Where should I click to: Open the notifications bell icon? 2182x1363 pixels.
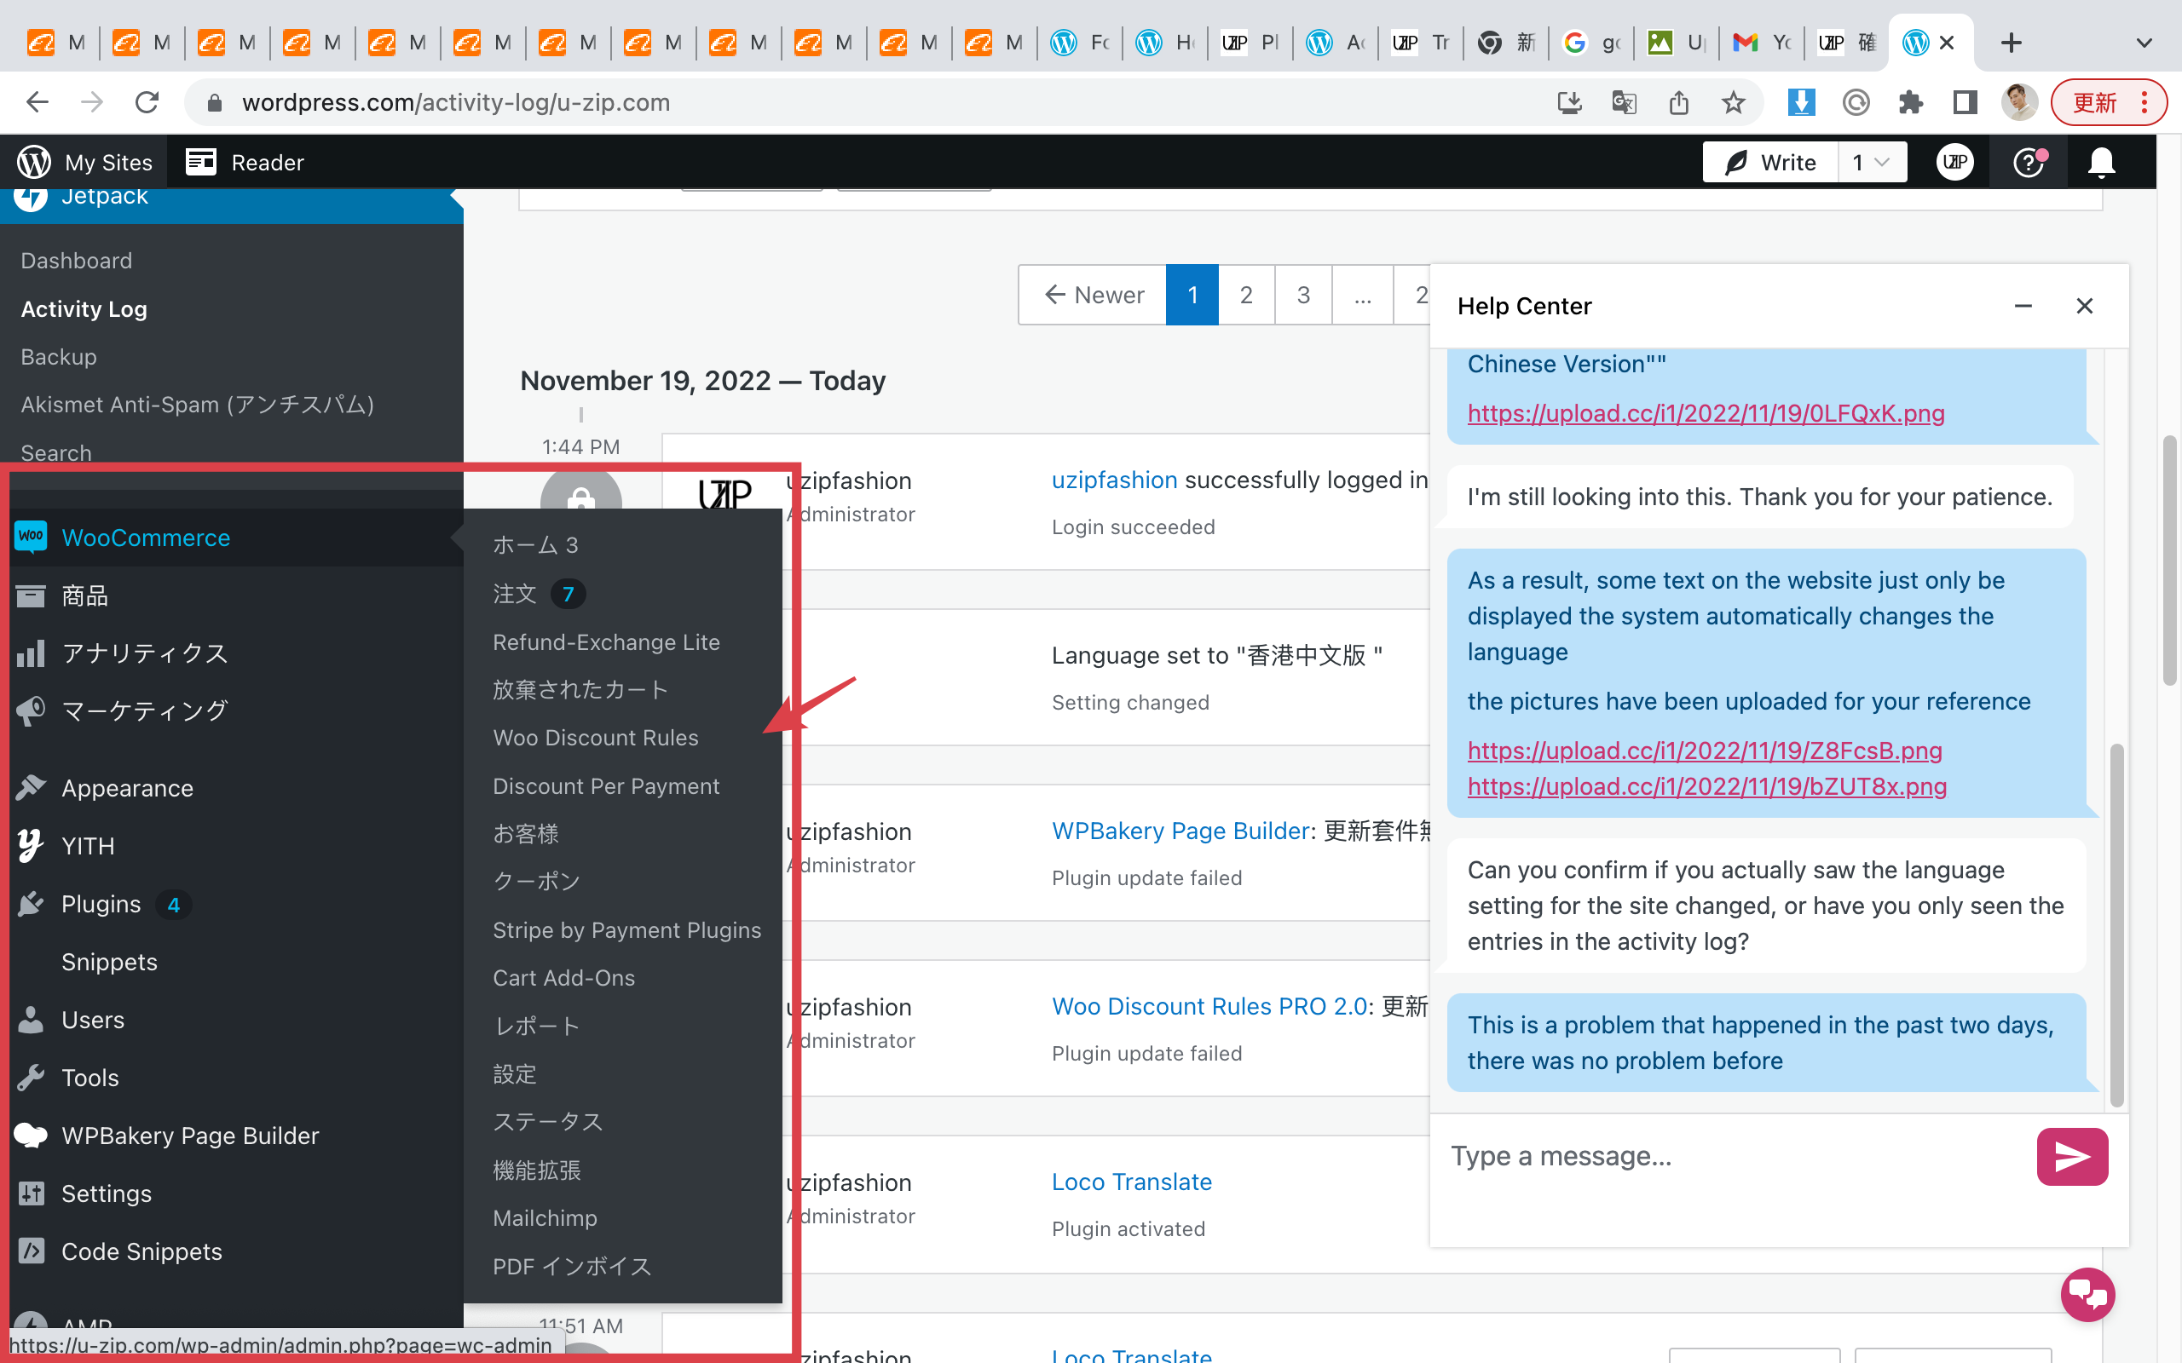pyautogui.click(x=2101, y=162)
